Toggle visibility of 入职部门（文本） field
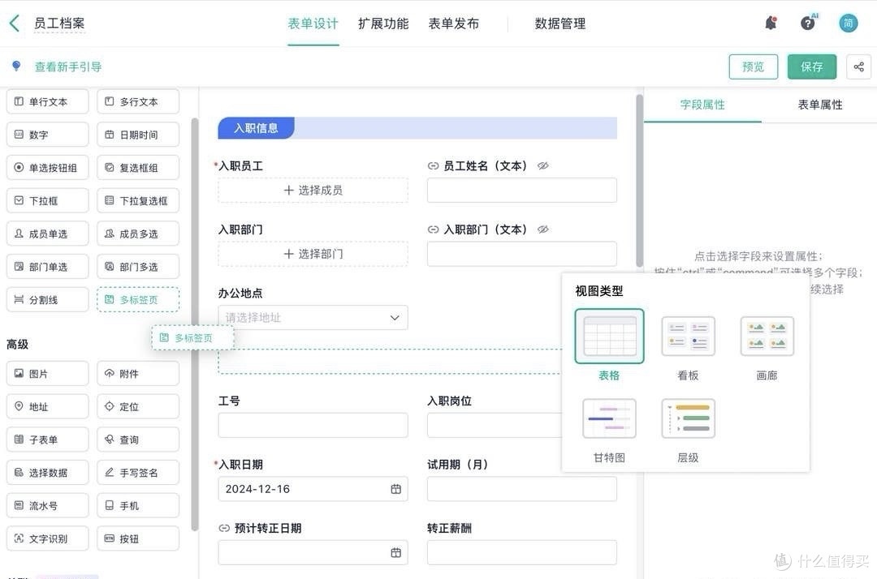Image resolution: width=877 pixels, height=579 pixels. [542, 229]
